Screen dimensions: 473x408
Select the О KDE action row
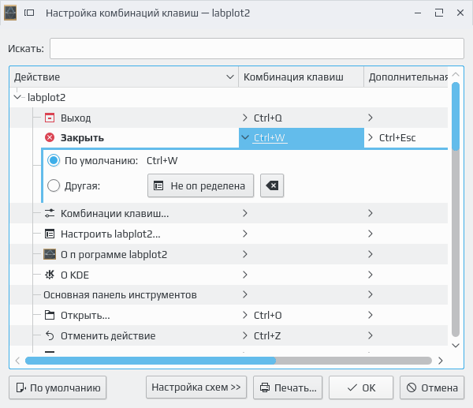[x=229, y=275]
